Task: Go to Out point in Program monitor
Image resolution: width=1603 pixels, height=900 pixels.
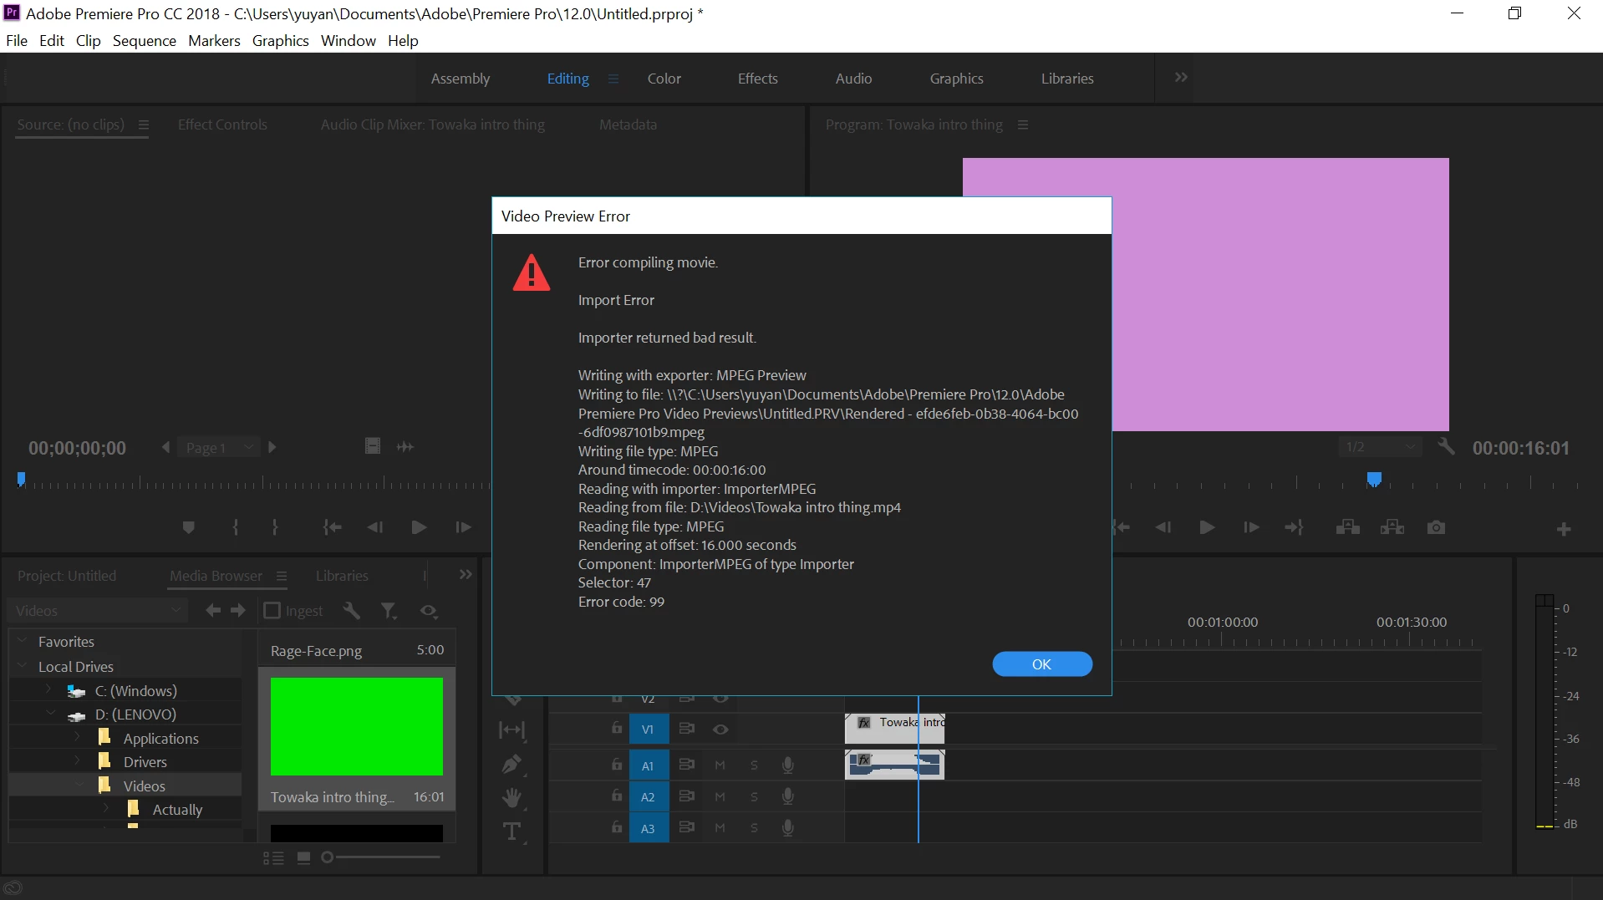Action: (1295, 527)
